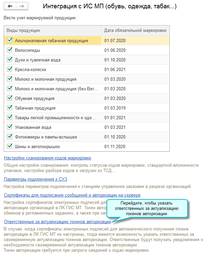
Task: Toggle the Шины и автопокрышки checkbox
Action: [10, 146]
